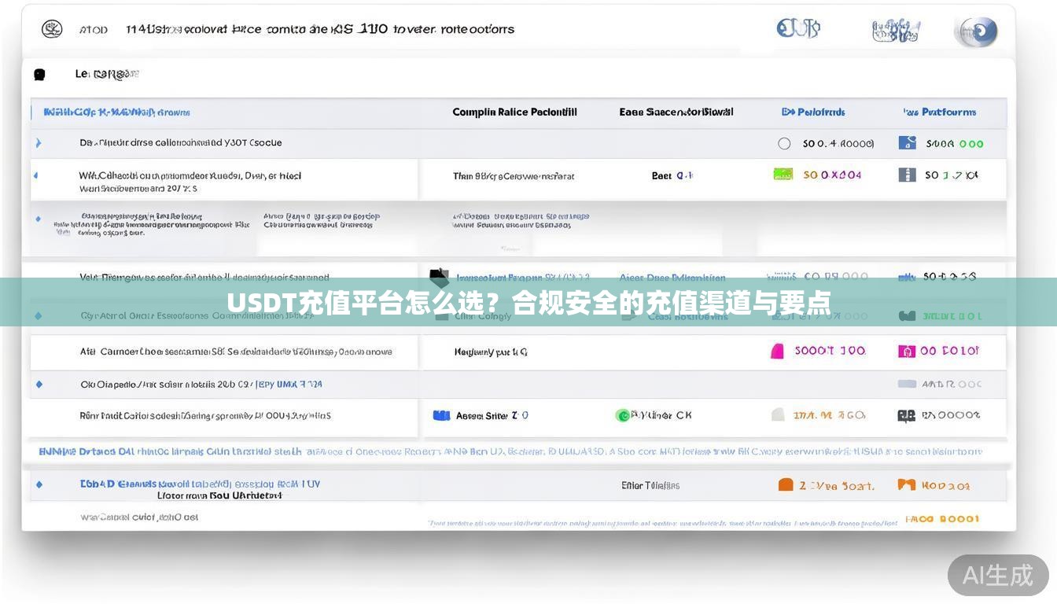Open the long blue link row below the table

tap(511, 451)
